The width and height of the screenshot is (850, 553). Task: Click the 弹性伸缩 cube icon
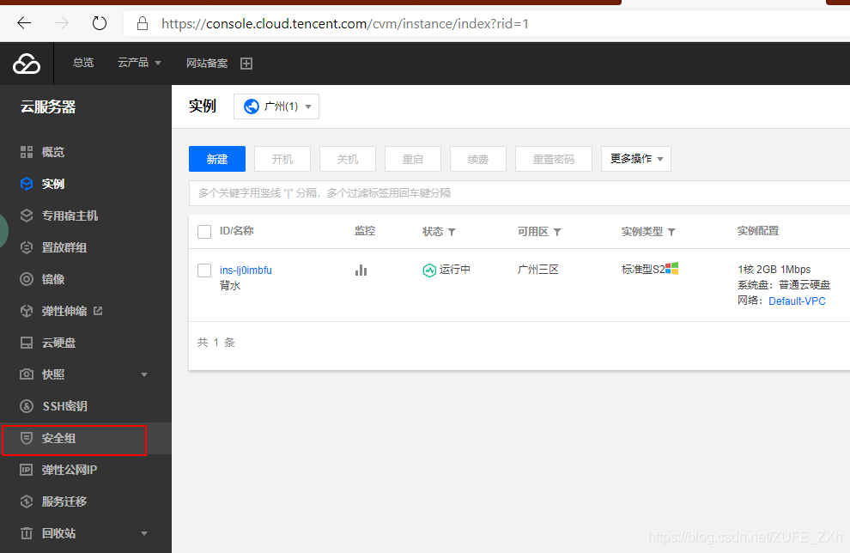click(27, 311)
